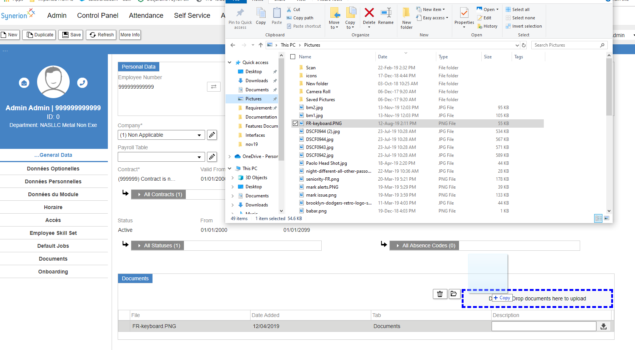Image resolution: width=635 pixels, height=350 pixels.
Task: Click the Refresh button
Action: [101, 35]
